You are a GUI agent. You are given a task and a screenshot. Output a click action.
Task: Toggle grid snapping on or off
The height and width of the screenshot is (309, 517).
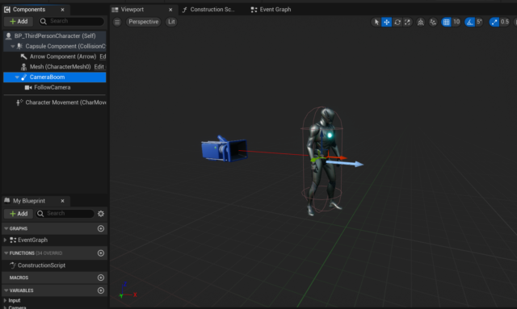click(446, 22)
